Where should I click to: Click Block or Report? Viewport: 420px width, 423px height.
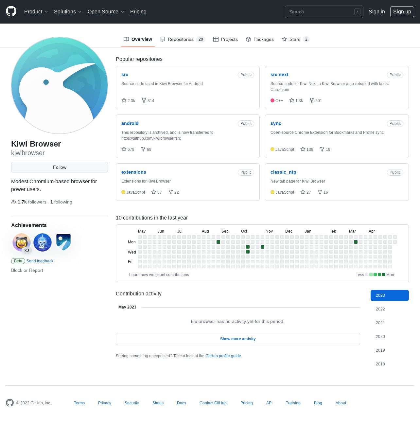pyautogui.click(x=27, y=270)
